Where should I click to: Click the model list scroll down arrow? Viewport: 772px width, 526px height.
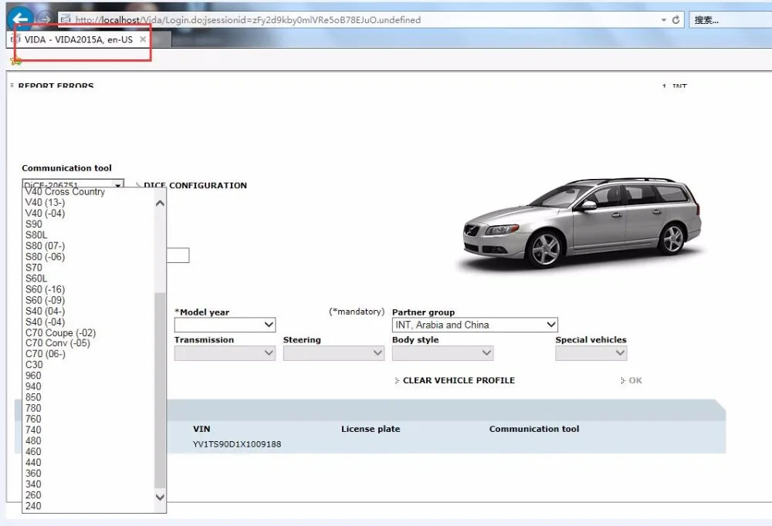[160, 497]
